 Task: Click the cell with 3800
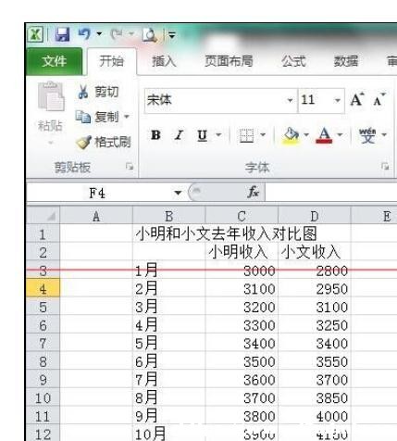click(242, 416)
